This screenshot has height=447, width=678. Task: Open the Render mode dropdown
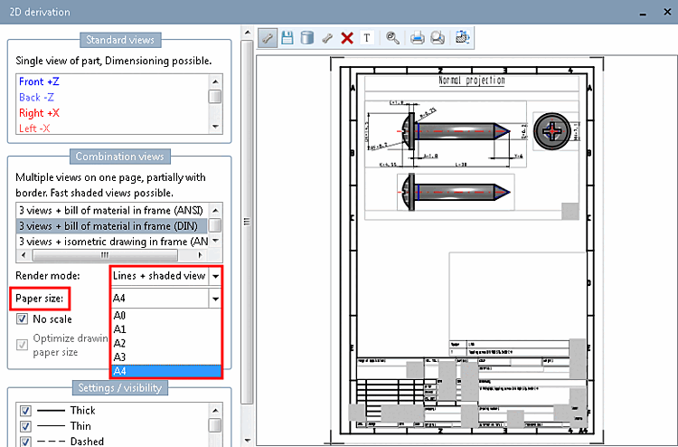tap(214, 275)
